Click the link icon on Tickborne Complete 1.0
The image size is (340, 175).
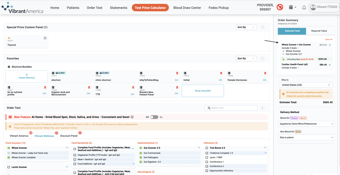click(x=266, y=153)
